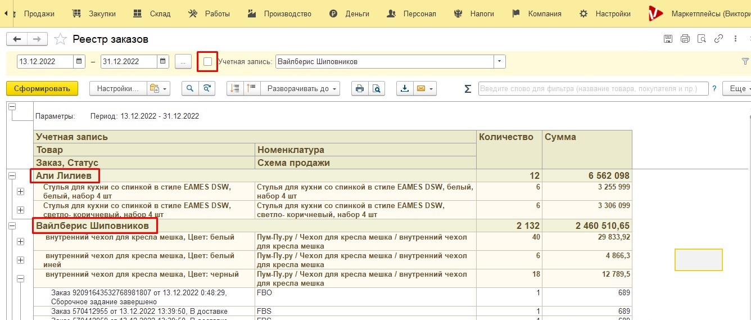Click the filter word input field
Viewport: 751px width, 320px height.
pos(594,88)
